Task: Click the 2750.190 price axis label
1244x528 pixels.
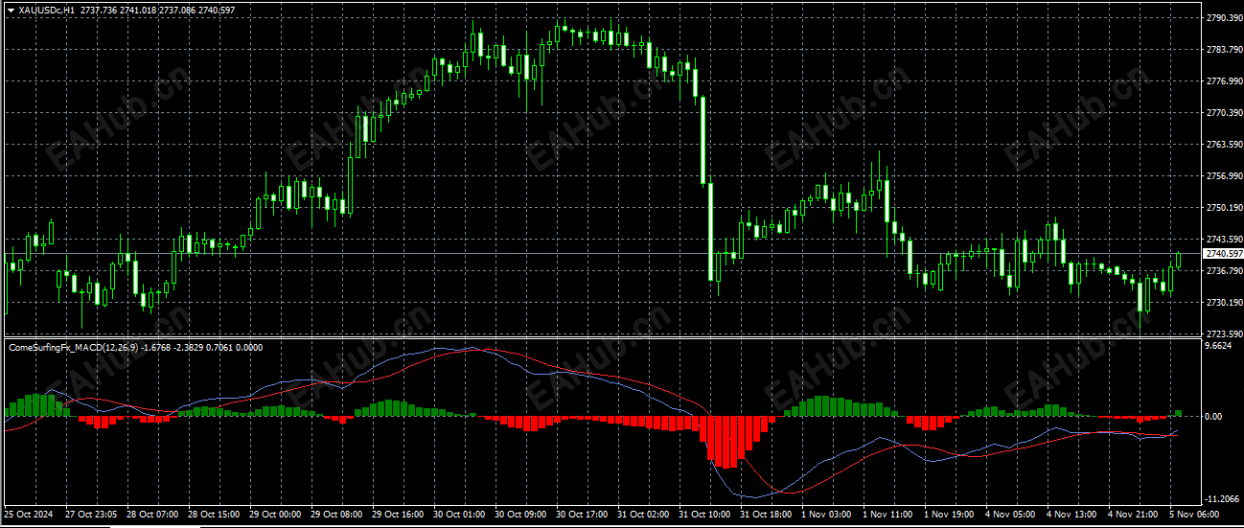Action: [1223, 207]
